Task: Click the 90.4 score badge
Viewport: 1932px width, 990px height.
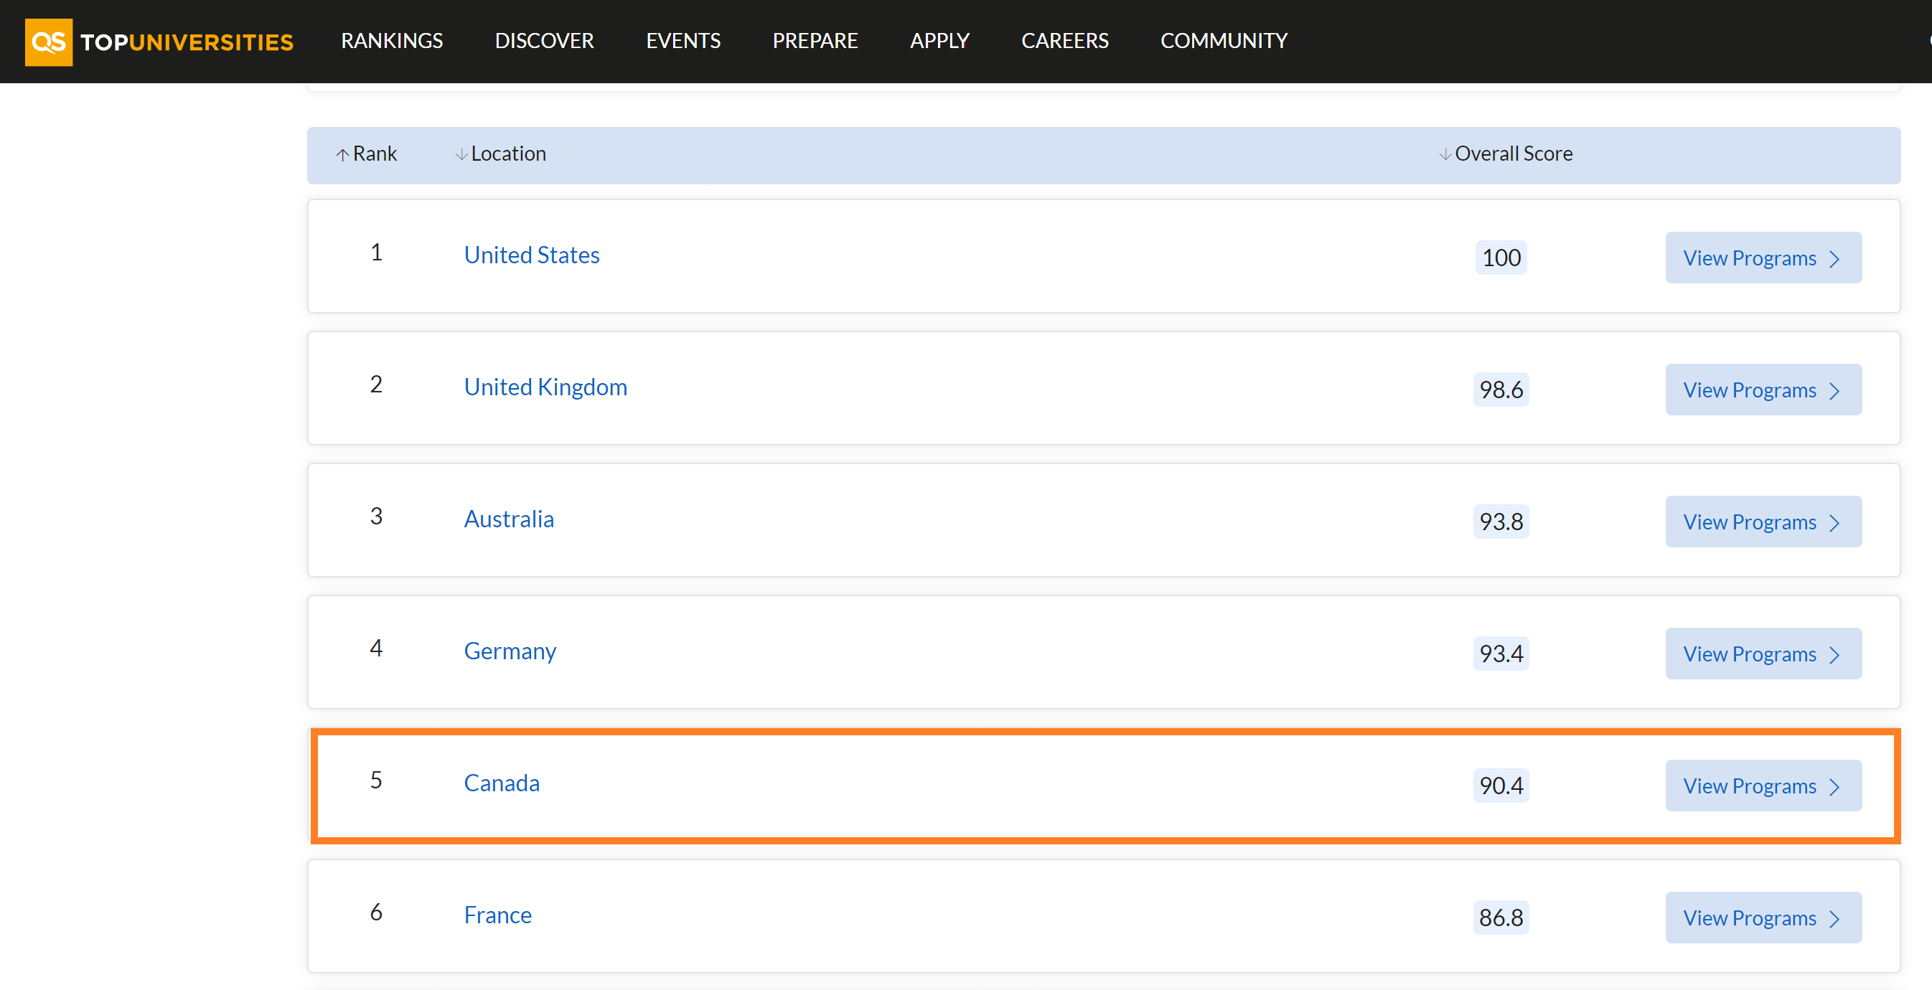Action: [x=1500, y=786]
